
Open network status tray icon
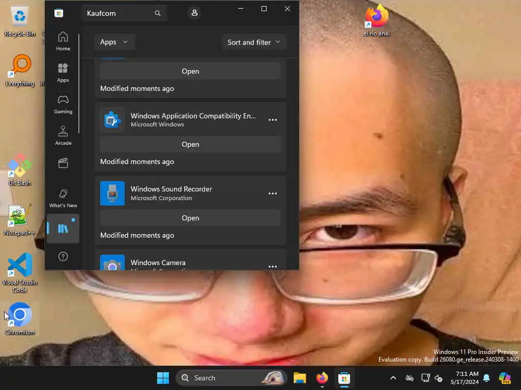pyautogui.click(x=425, y=378)
